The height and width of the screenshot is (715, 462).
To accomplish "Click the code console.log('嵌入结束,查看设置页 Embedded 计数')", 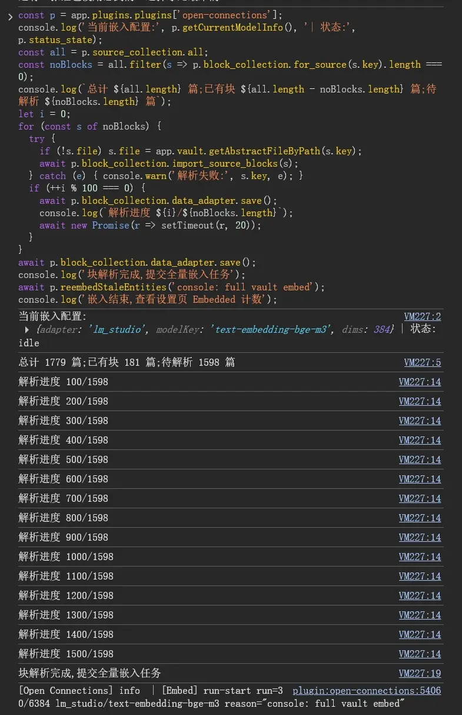I will pos(148,300).
